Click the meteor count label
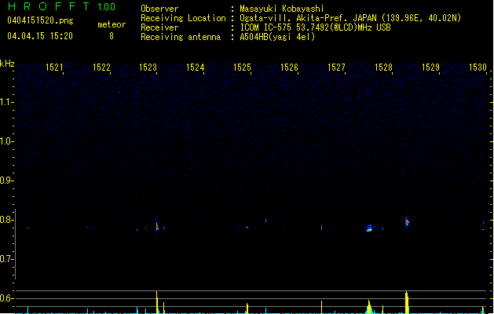The image size is (494, 314). [112, 24]
